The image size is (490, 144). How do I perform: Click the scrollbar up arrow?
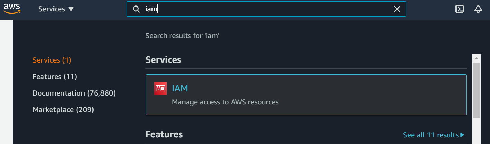(476, 58)
